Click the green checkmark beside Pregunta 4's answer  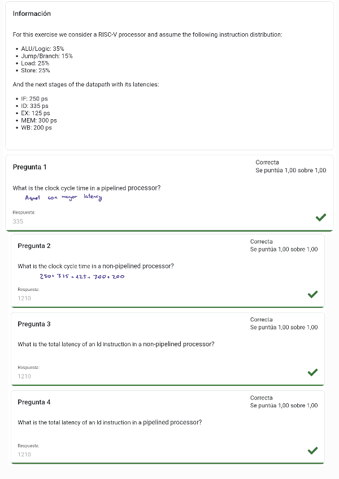click(312, 450)
